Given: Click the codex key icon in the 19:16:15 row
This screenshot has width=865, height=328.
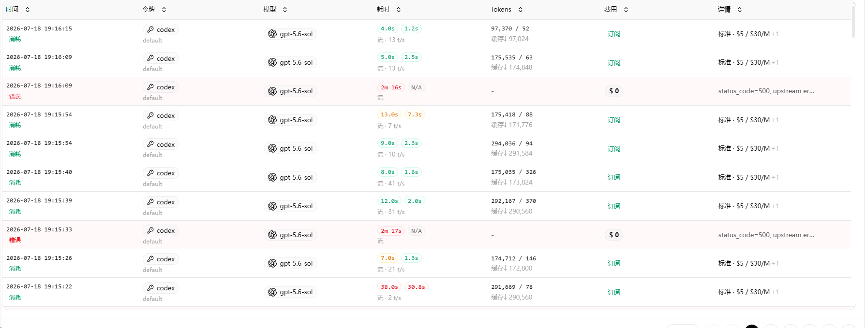Looking at the screenshot, I should [x=150, y=29].
